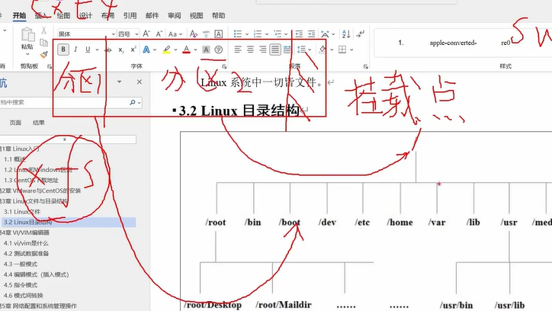
Task: Toggle bold formatting in the font group
Action: pos(63,50)
